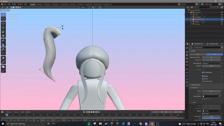Switch to the Sculpting workspace tab

[47, 5]
